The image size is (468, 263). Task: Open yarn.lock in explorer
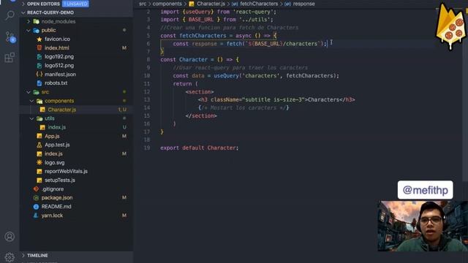coord(52,216)
